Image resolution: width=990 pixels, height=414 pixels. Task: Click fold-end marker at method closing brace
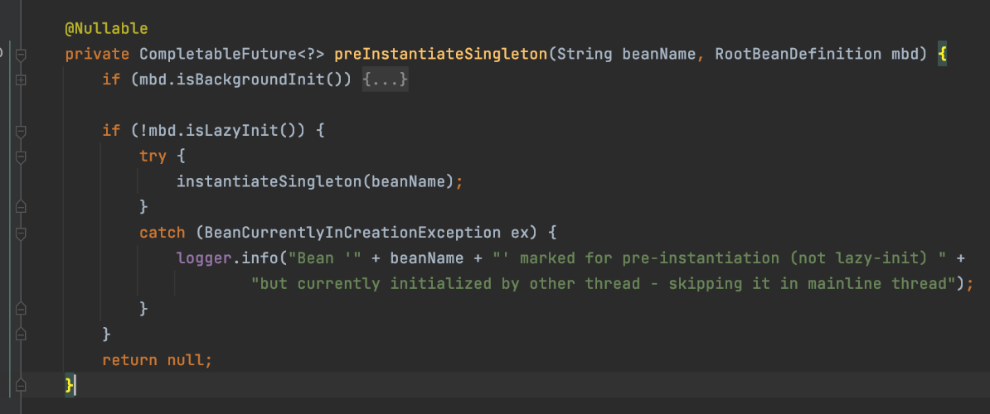[x=22, y=385]
